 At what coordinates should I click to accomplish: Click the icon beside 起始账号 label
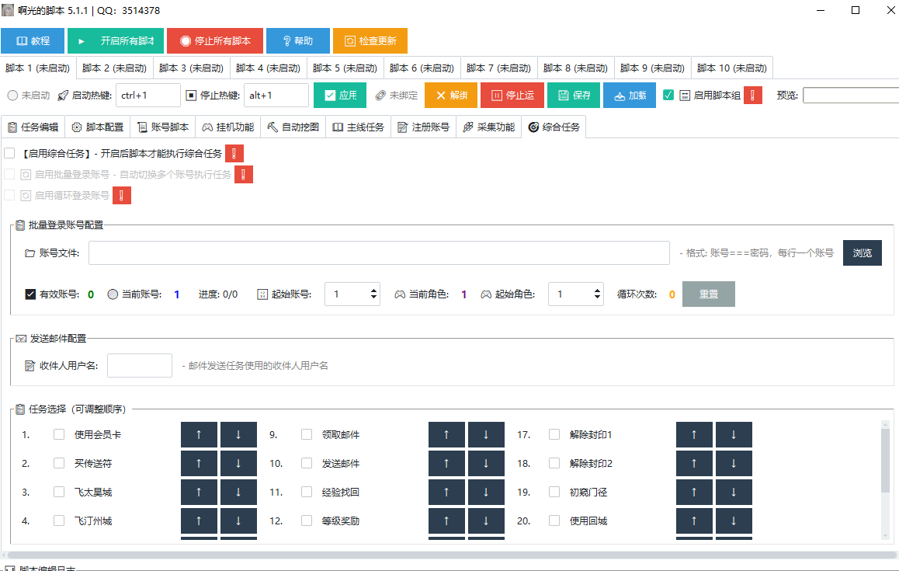click(x=262, y=294)
